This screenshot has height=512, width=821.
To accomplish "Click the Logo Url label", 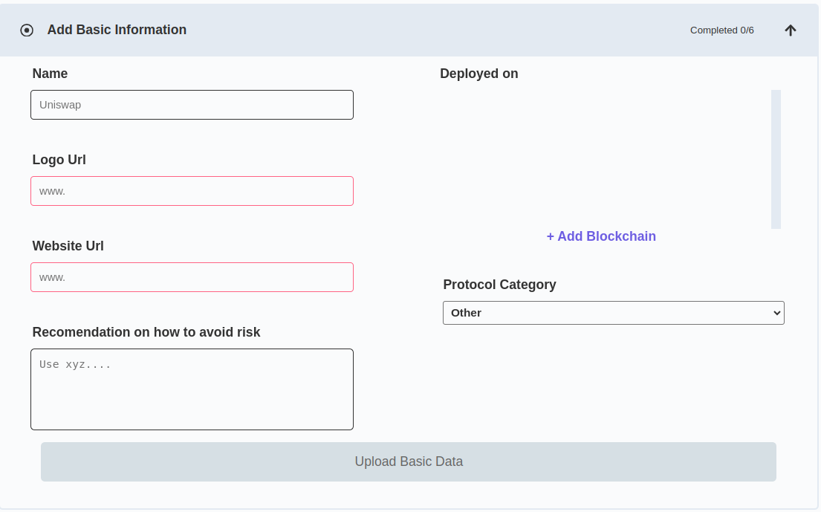I will (59, 160).
